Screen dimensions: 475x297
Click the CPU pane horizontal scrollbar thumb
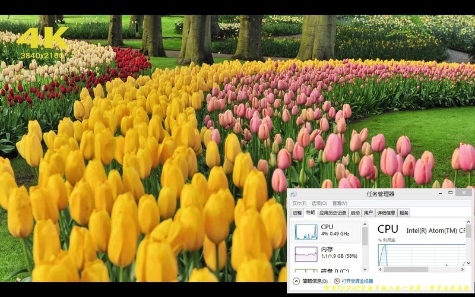point(406,270)
